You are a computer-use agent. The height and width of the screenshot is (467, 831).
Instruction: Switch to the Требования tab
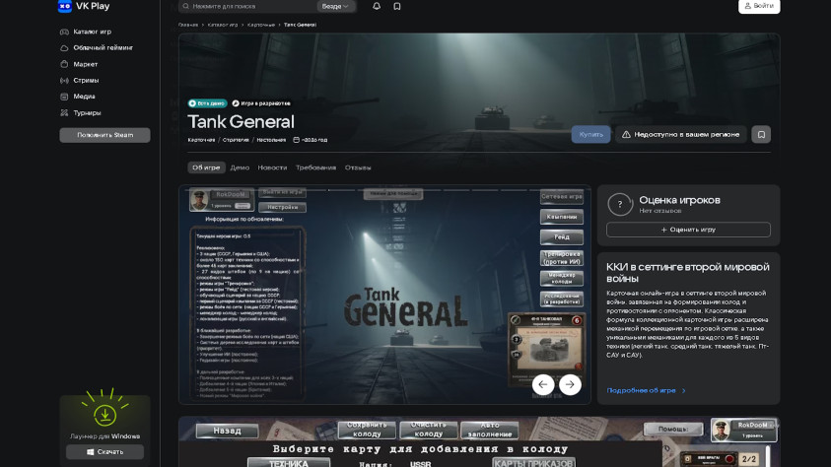[x=315, y=167]
